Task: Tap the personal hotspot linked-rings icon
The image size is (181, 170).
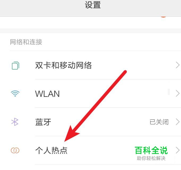Action: click(15, 150)
